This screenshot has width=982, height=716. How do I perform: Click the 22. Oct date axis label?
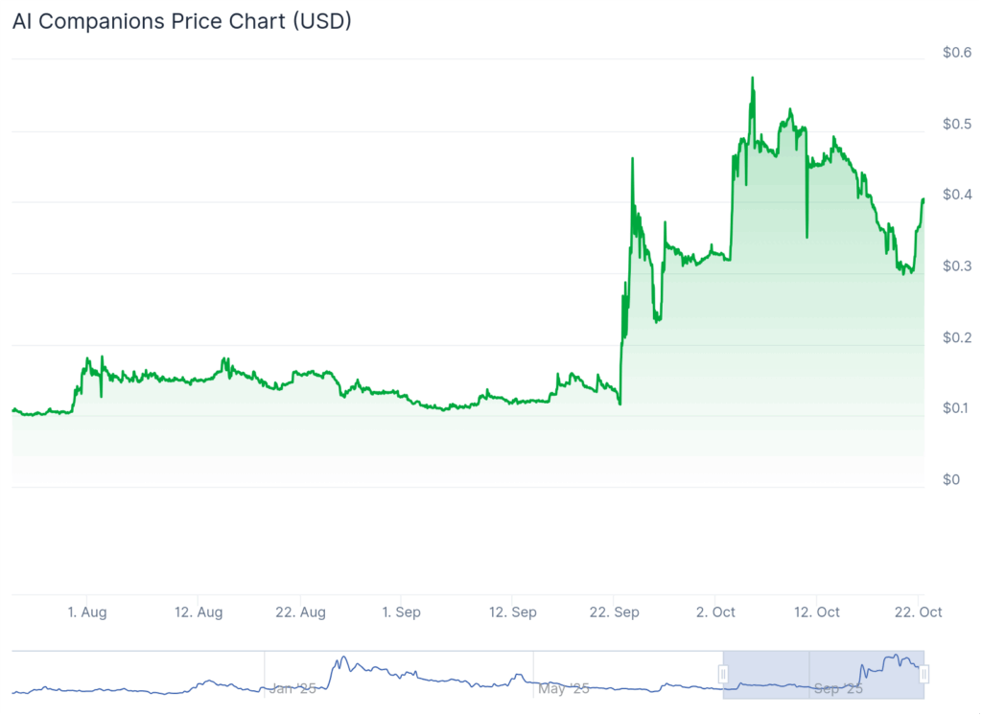coord(919,612)
